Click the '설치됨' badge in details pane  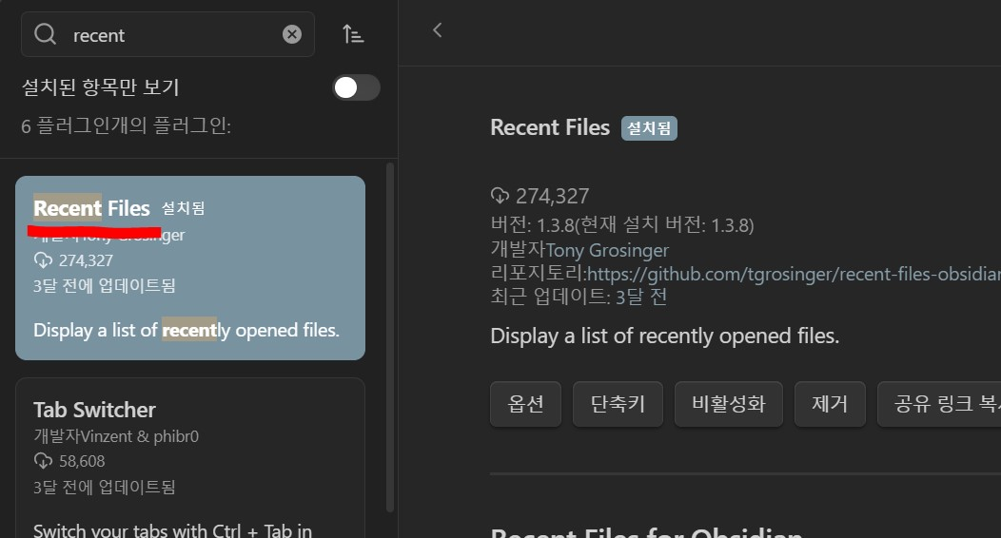[x=649, y=128]
